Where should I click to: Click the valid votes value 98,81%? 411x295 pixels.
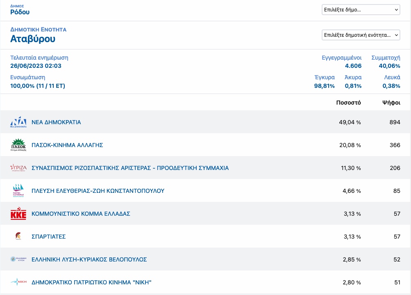coord(324,86)
